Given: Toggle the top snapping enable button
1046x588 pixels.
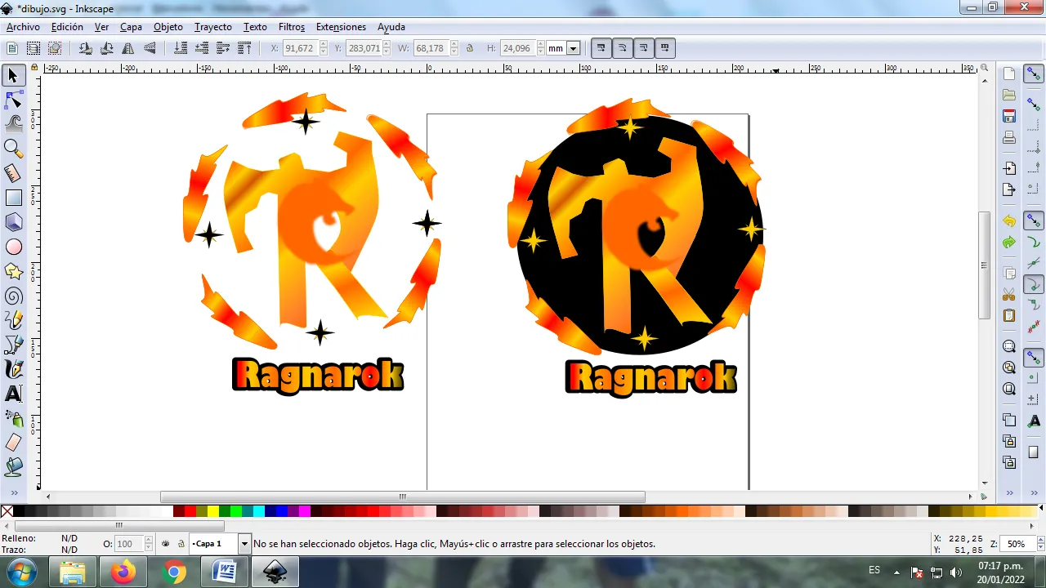Looking at the screenshot, I should pos(1034,74).
